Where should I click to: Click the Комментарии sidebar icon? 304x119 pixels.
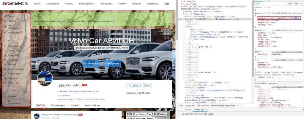pos(5,74)
